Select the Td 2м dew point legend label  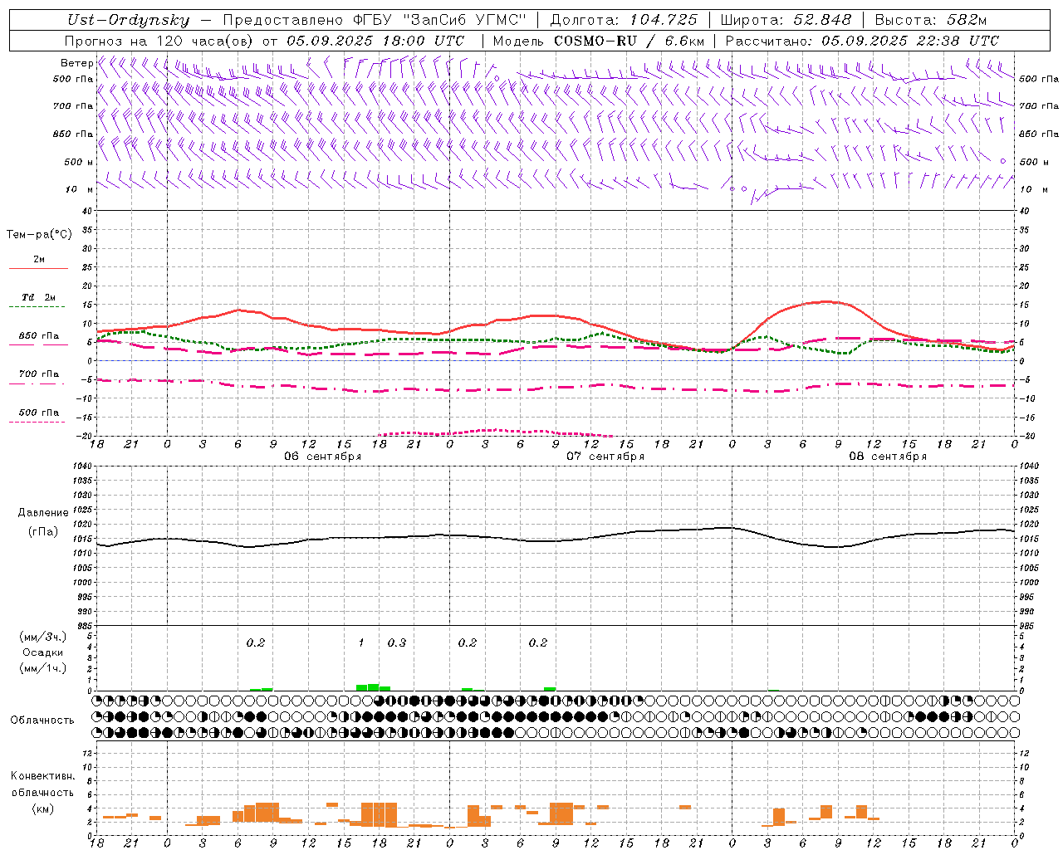point(39,297)
